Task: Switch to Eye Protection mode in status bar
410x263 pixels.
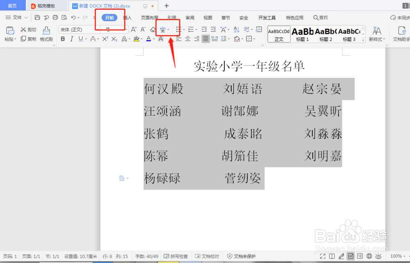Action: [x=378, y=256]
